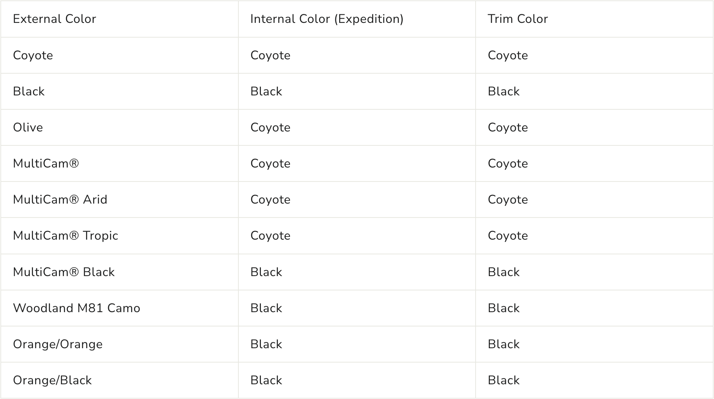The width and height of the screenshot is (714, 399).
Task: Click trim color of MultiCam® Arid row
Action: [x=508, y=200]
